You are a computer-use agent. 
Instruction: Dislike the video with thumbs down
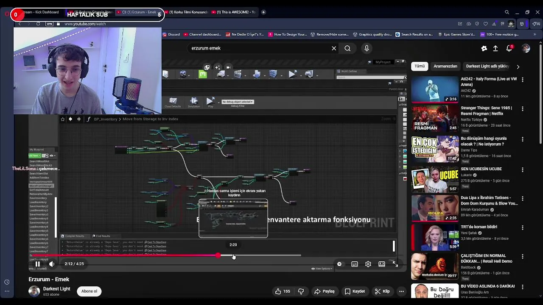point(301,291)
